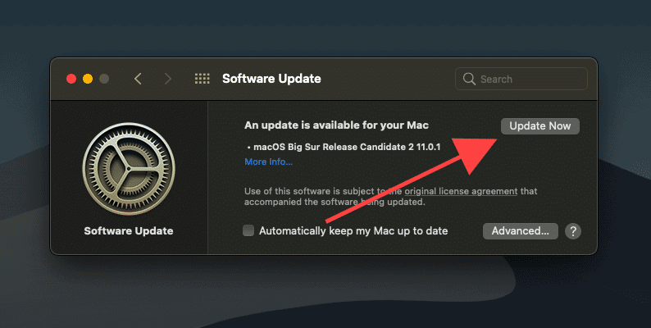Click the Software Update label under the gear
651x328 pixels.
point(129,231)
